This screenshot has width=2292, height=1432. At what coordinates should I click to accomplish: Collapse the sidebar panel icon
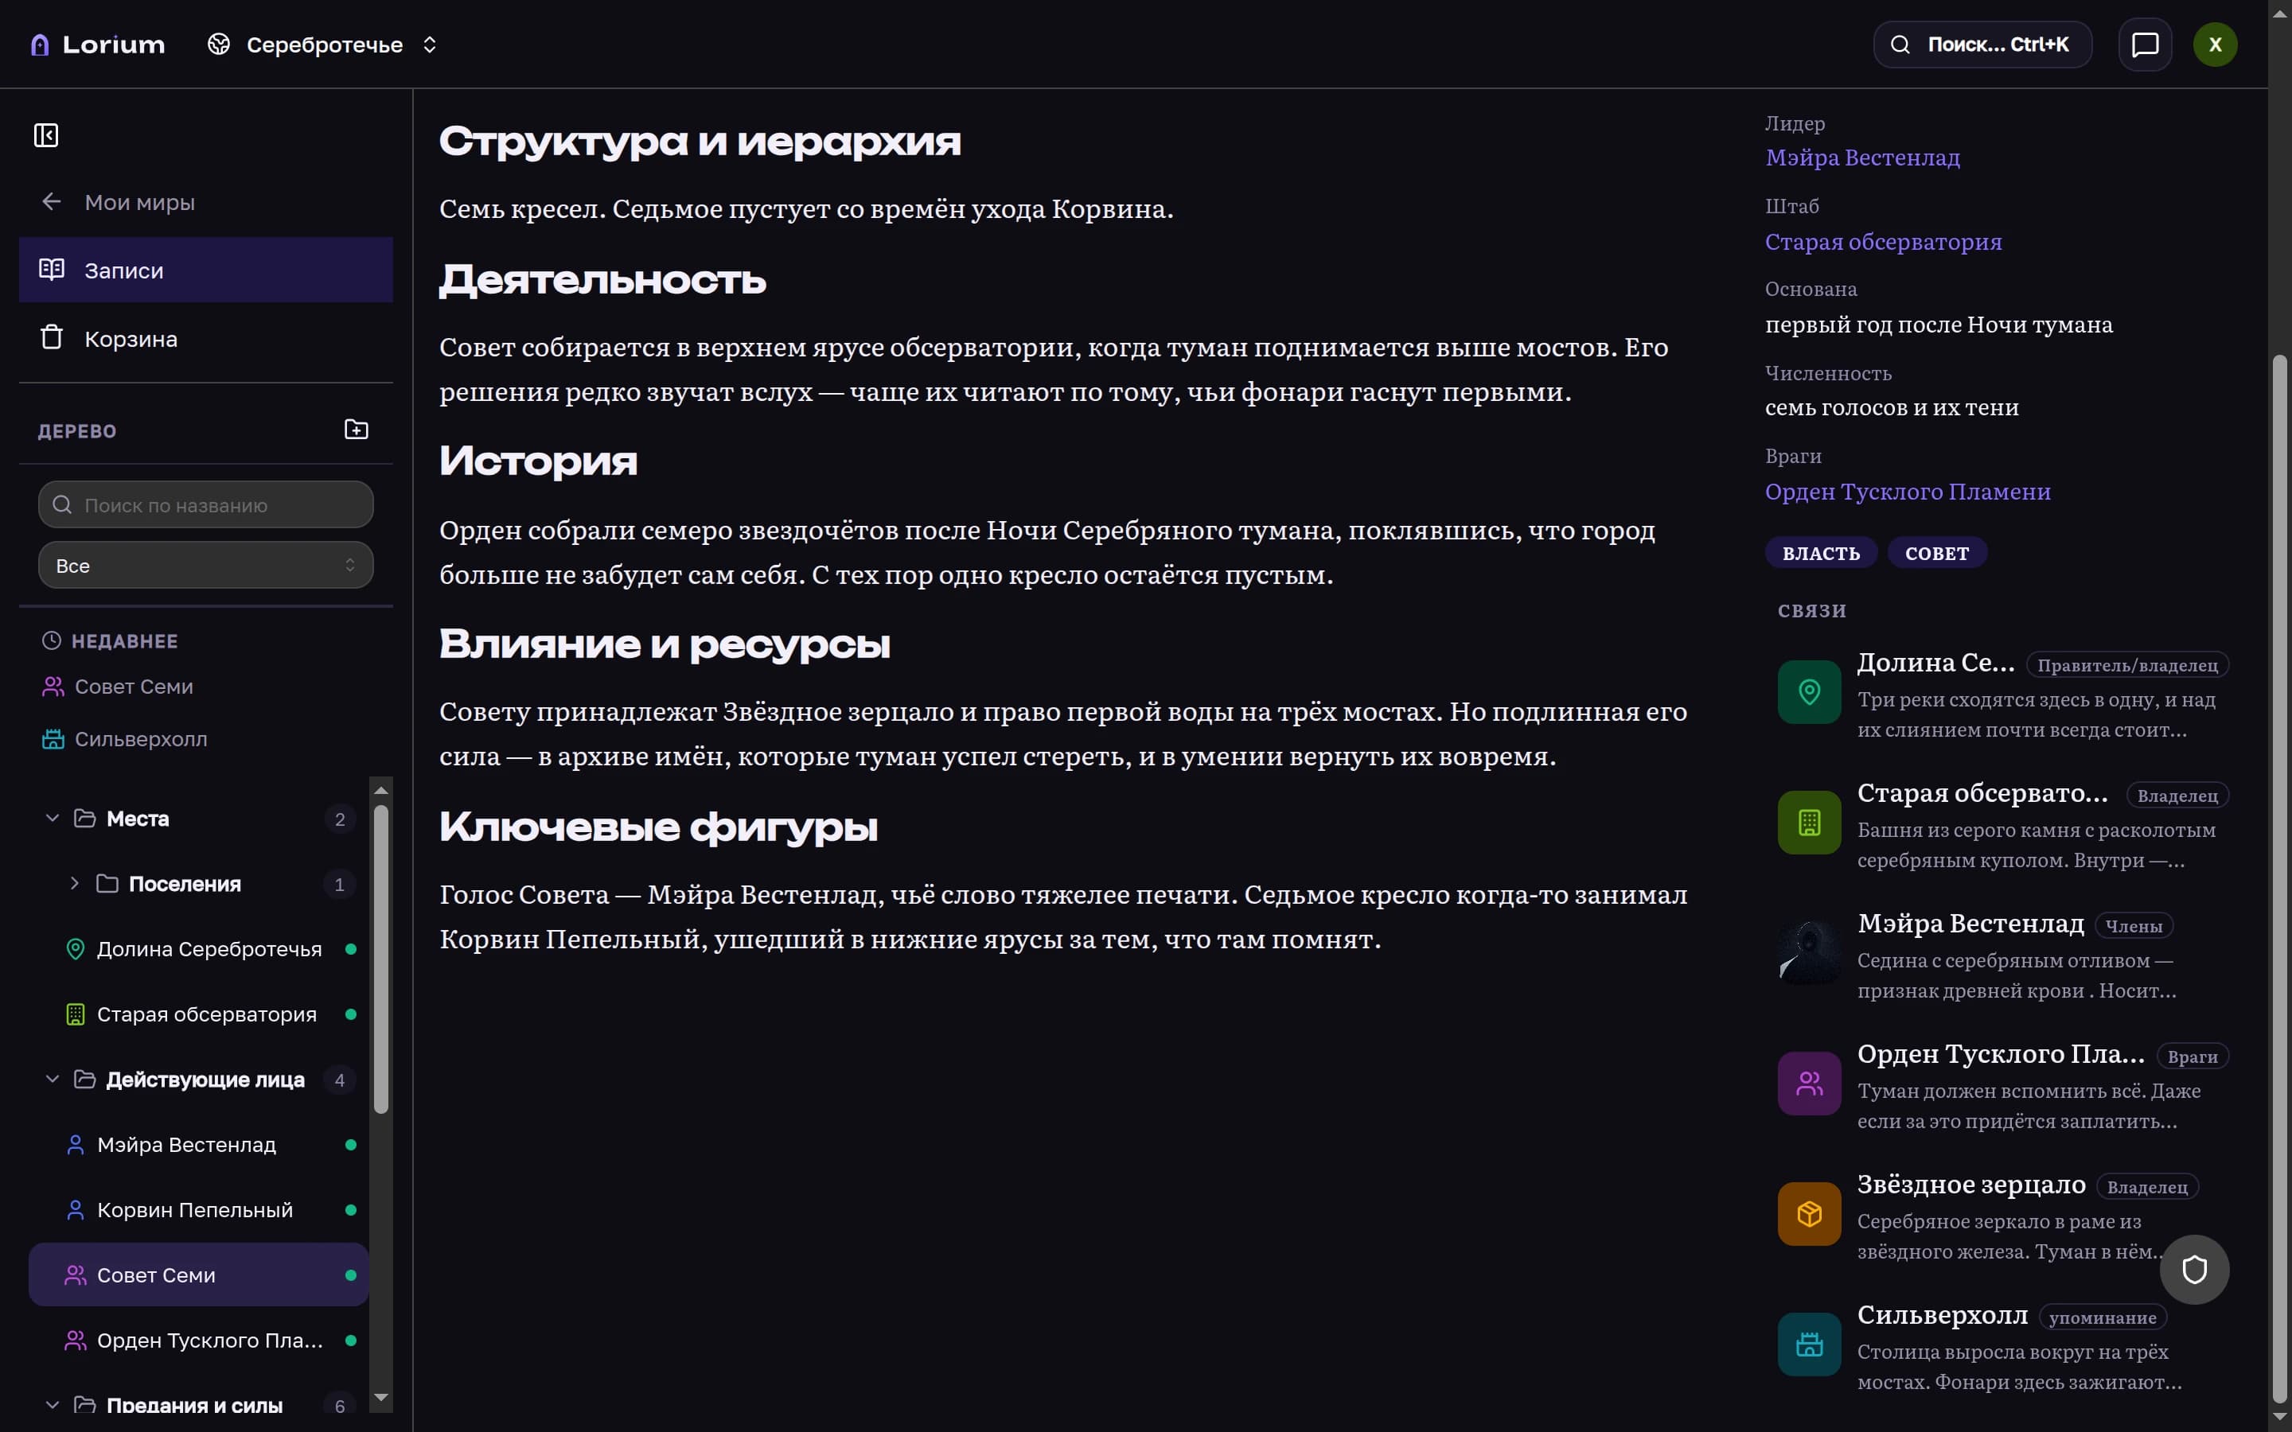click(45, 135)
